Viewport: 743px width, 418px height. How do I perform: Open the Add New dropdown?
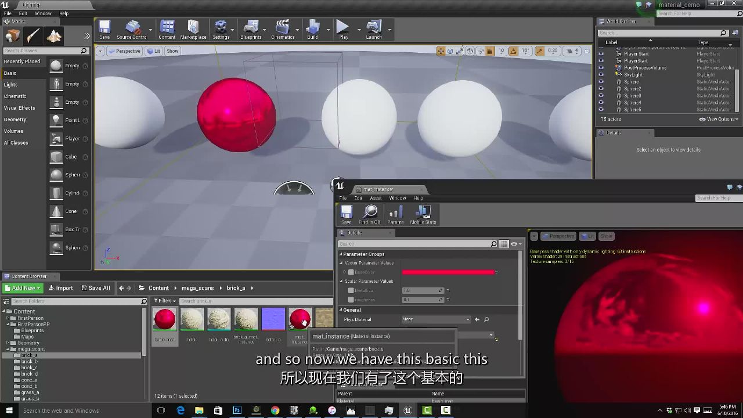point(23,288)
